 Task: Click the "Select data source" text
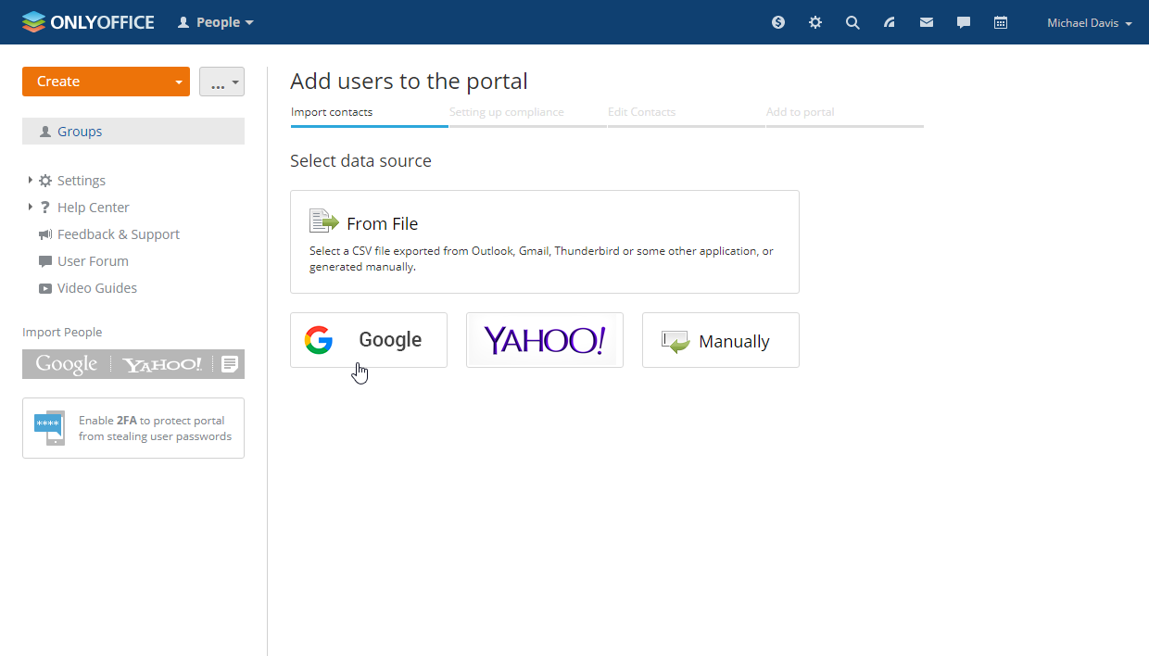[360, 160]
